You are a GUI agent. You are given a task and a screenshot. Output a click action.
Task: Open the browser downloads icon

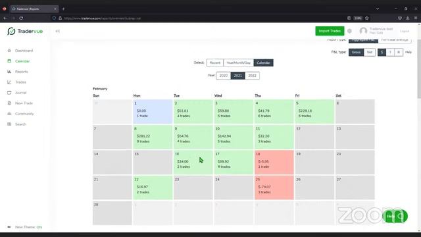408,18
